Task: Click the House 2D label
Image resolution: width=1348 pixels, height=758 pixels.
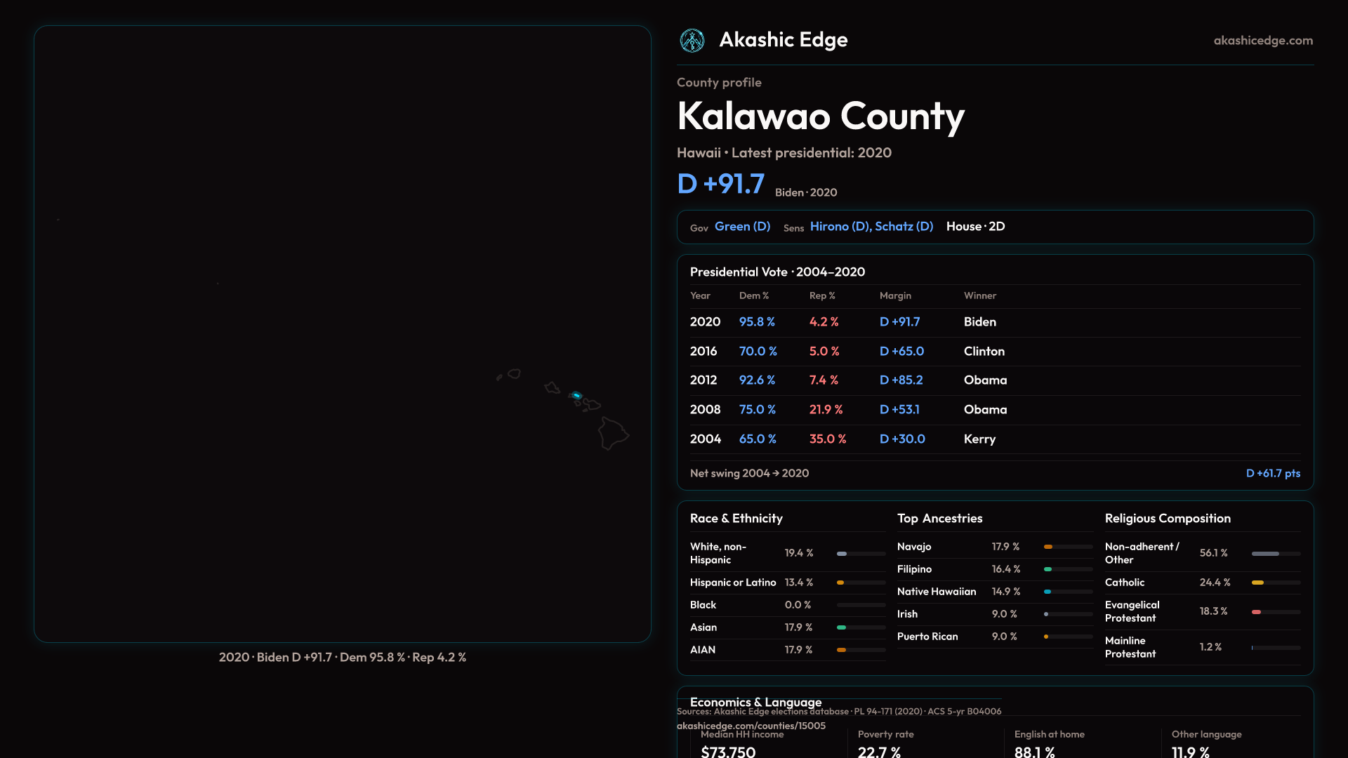Action: coord(975,227)
